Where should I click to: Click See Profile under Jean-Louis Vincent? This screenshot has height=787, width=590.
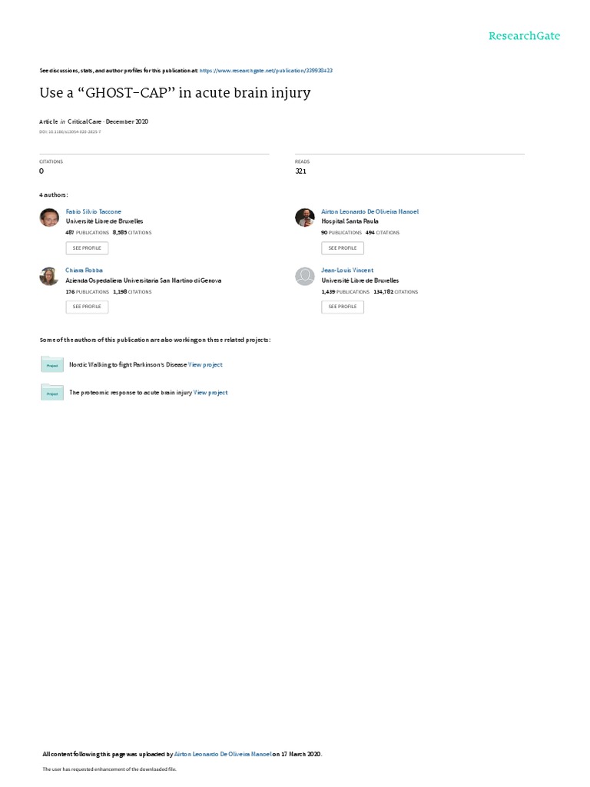tap(343, 307)
